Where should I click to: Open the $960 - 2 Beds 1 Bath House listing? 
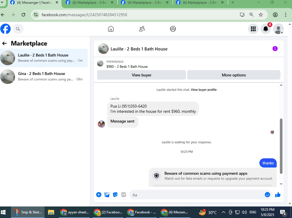(x=127, y=67)
